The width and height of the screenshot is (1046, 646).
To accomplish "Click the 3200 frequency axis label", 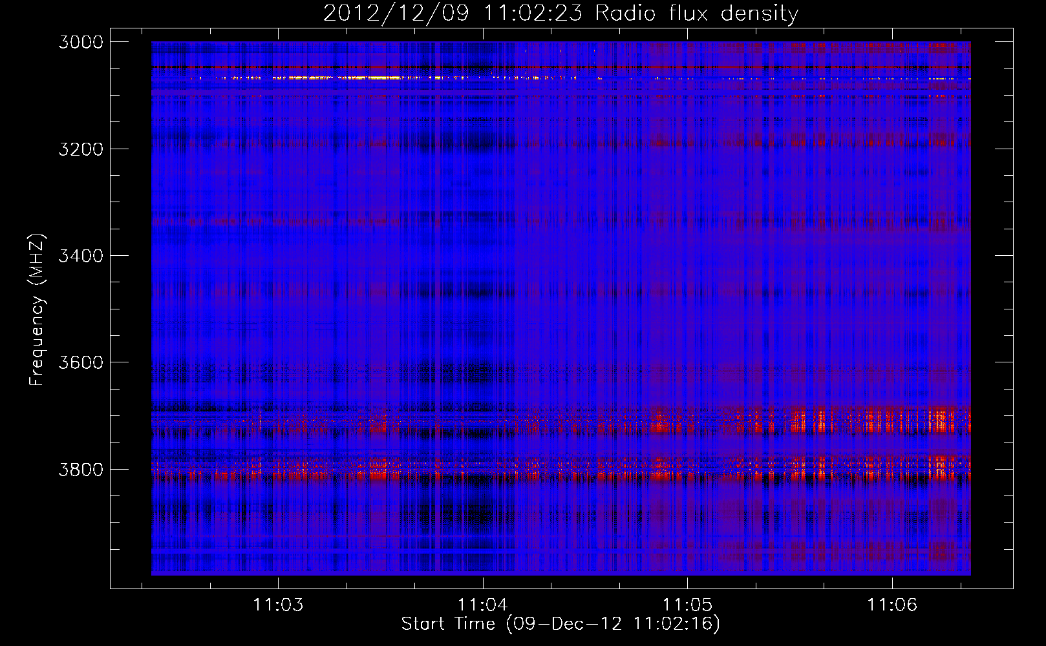I will (x=81, y=149).
